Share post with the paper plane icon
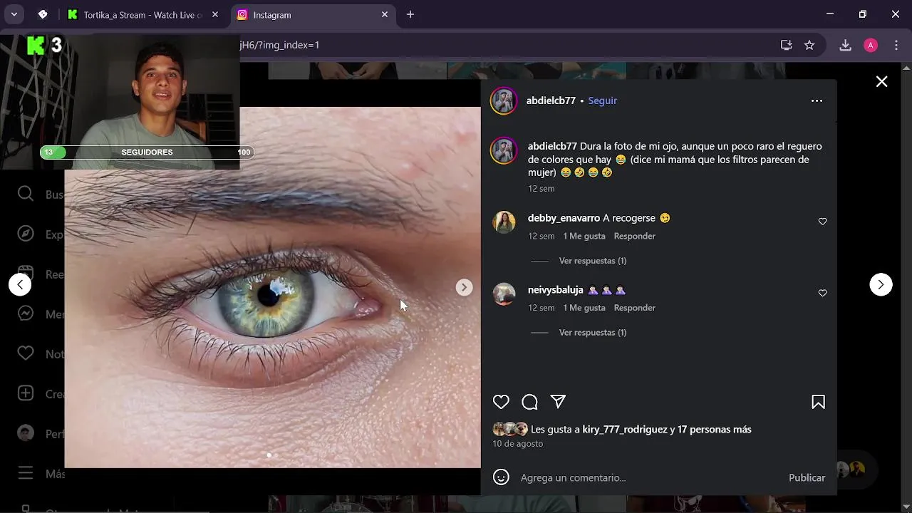 558,402
